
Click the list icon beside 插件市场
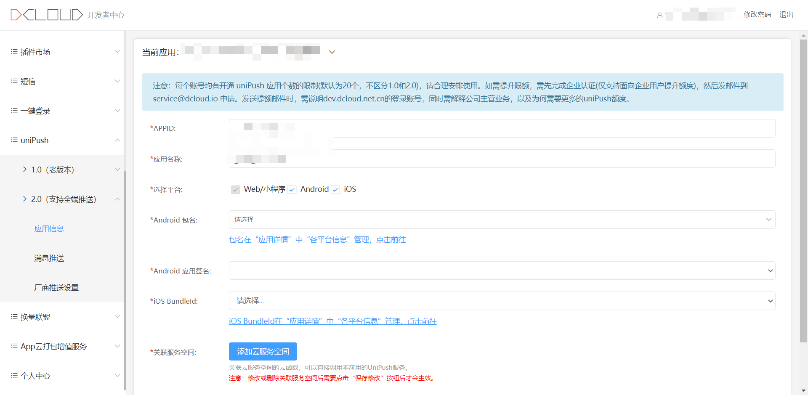(x=14, y=52)
